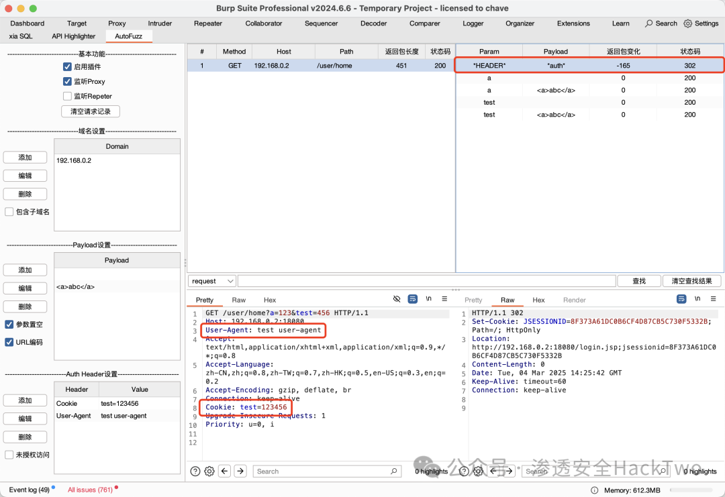Select 192.168.0.2 in Domain list
Viewport: 725px width, 497px height.
tap(117, 160)
